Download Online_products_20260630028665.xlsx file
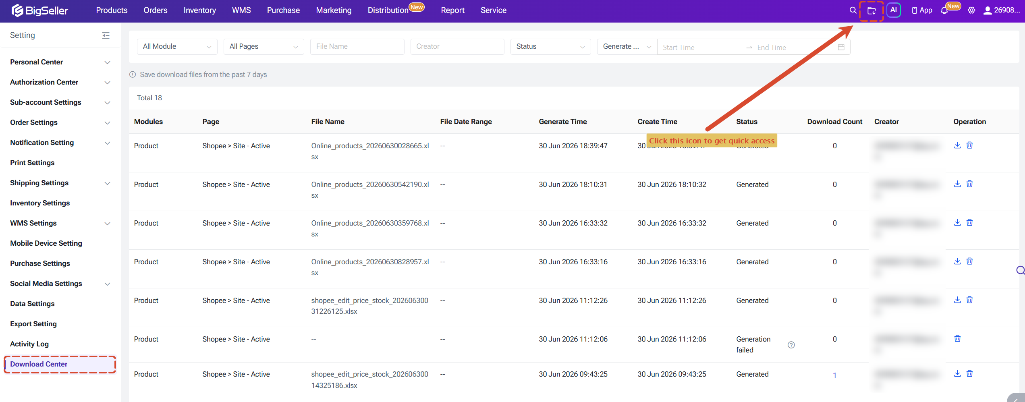1025x402 pixels. (957, 145)
